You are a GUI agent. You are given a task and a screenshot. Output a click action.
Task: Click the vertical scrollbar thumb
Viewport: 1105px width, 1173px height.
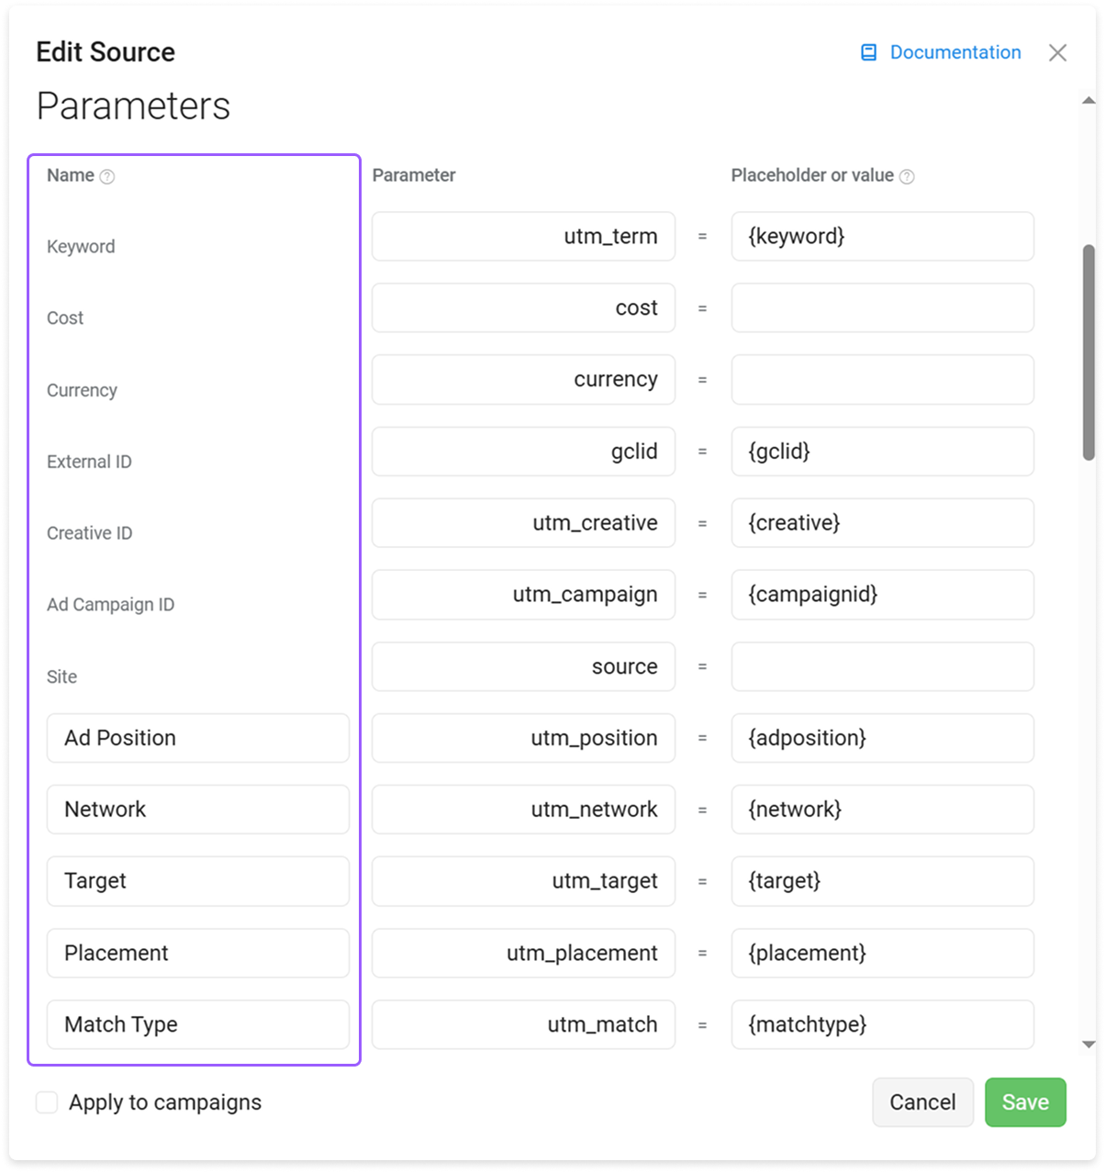(1088, 352)
